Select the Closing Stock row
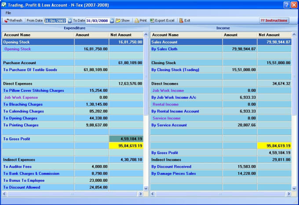 (x=221, y=63)
